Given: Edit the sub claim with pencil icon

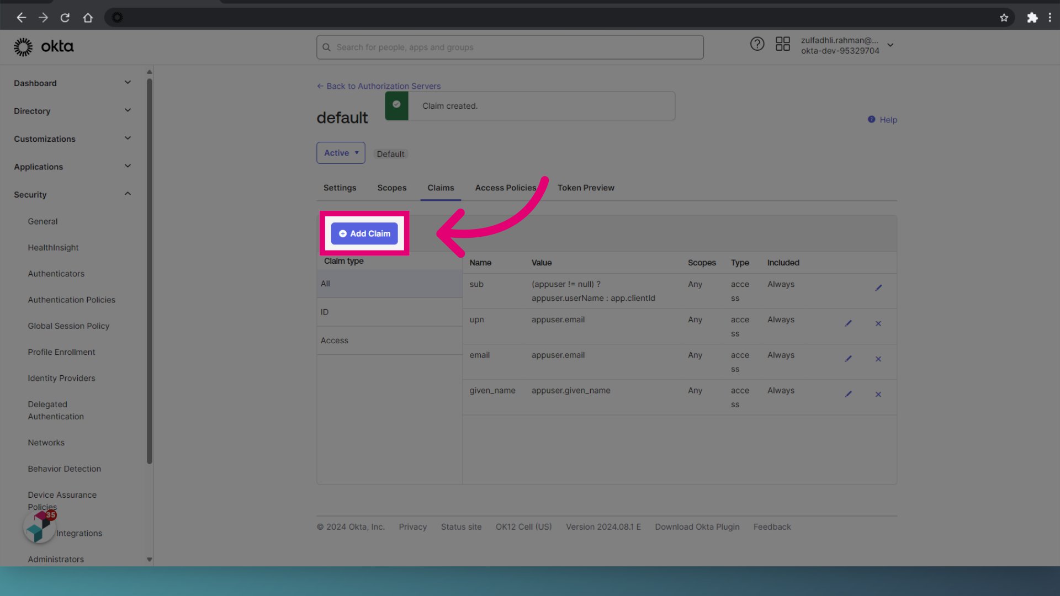Looking at the screenshot, I should point(878,288).
